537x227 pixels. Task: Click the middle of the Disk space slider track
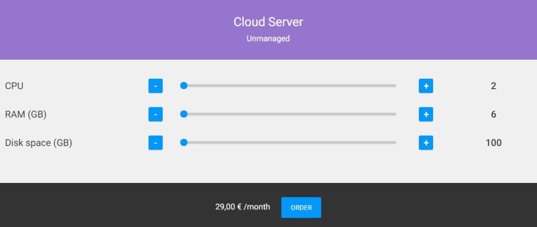coord(288,143)
